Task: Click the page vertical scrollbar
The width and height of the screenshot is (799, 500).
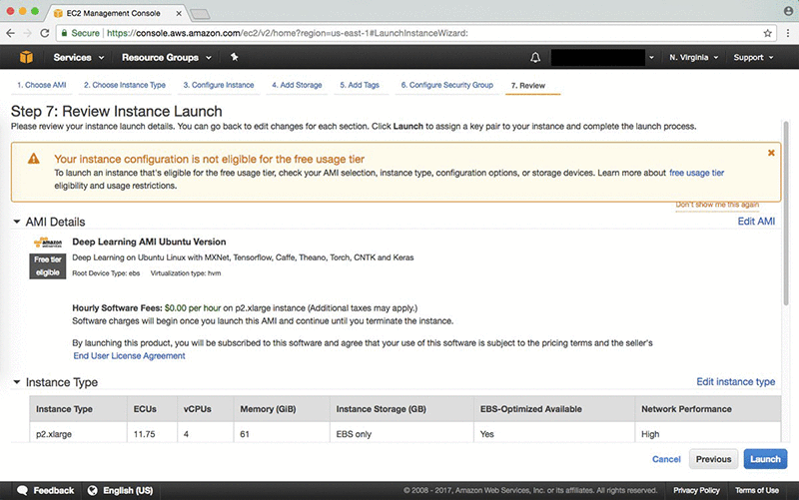Action: click(786, 213)
